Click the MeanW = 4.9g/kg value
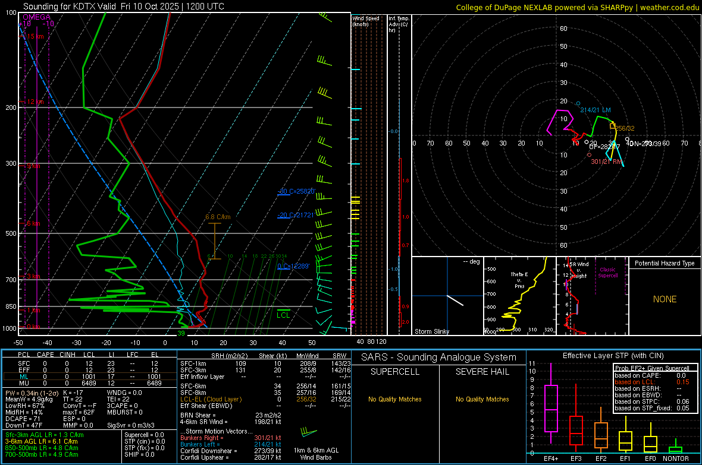 click(x=29, y=399)
